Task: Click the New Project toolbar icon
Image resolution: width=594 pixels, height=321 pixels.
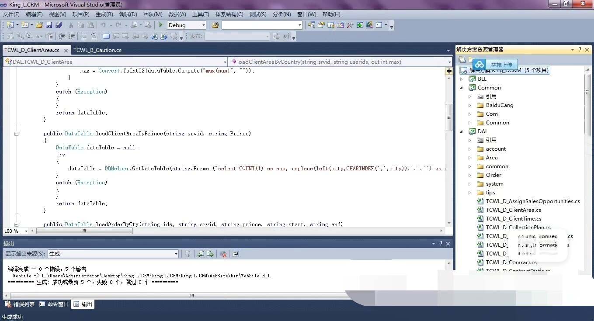Action: click(x=10, y=25)
